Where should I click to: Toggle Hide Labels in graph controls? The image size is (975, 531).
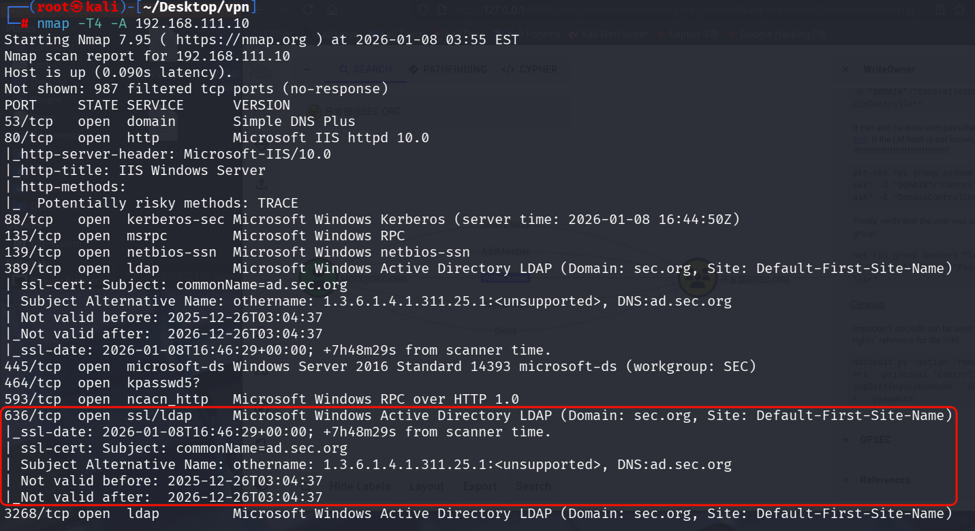(x=360, y=486)
